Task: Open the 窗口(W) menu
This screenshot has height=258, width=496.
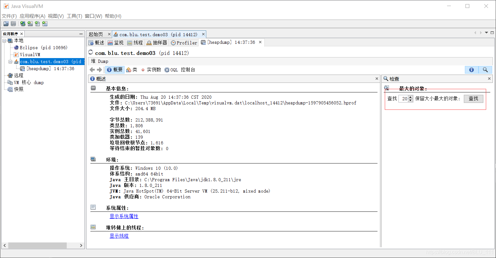Action: pos(93,16)
